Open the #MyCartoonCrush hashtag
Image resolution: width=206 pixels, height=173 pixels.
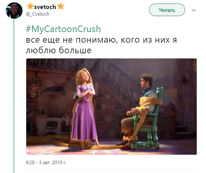tap(63, 29)
